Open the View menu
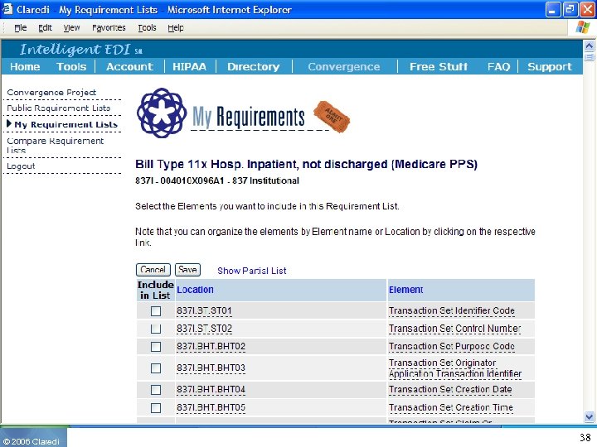 pyautogui.click(x=71, y=28)
